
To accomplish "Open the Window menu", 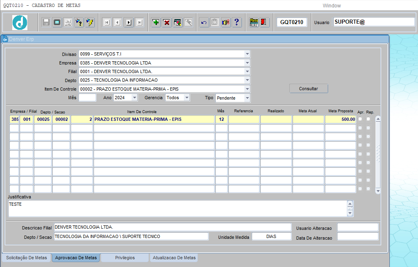I will (332, 6).
